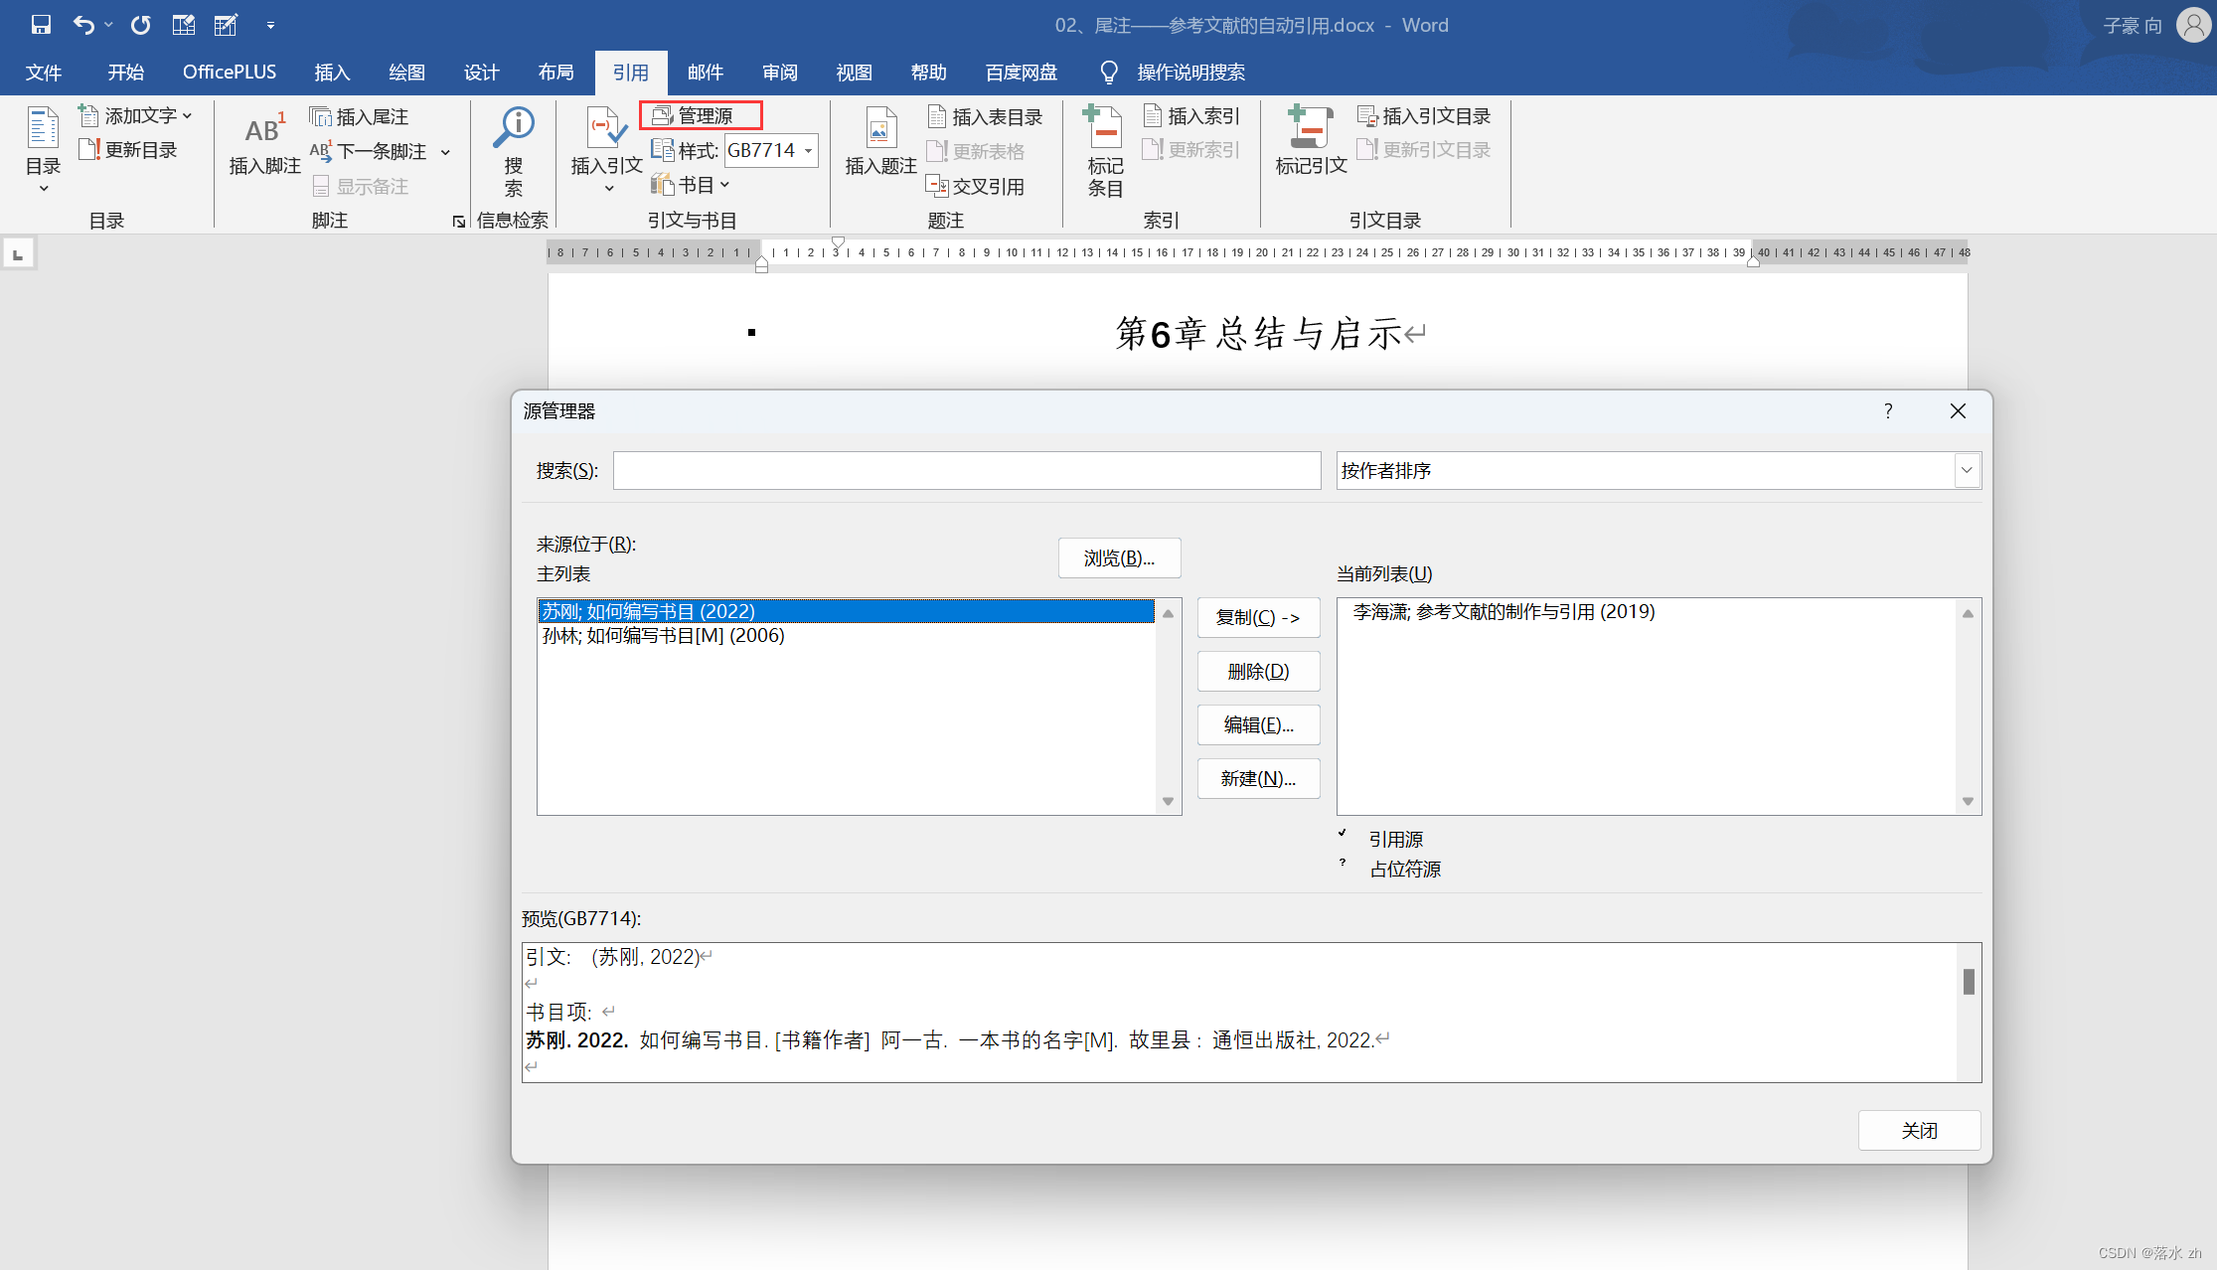Click the right indent marker on ruler
This screenshot has width=2217, height=1270.
coord(1753,262)
